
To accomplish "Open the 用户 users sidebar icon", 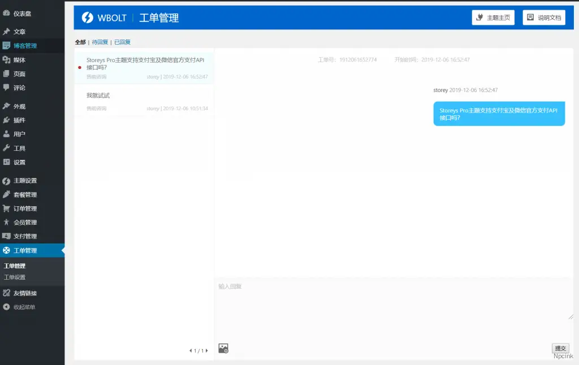I will point(6,134).
